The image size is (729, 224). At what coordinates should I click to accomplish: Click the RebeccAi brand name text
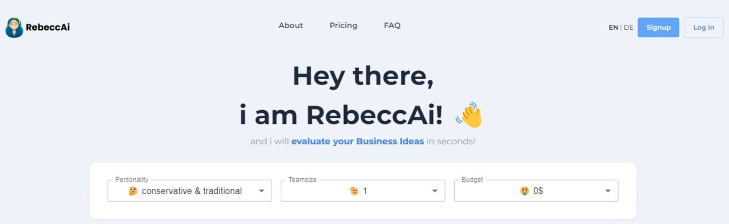pos(47,27)
